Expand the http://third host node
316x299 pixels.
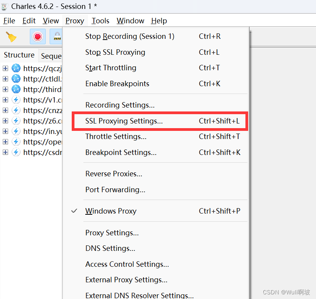point(5,89)
